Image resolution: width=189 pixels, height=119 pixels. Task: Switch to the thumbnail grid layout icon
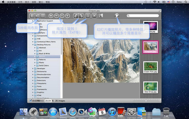(43, 16)
